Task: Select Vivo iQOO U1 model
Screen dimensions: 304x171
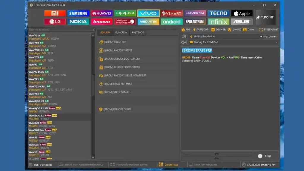Action: click(x=59, y=102)
